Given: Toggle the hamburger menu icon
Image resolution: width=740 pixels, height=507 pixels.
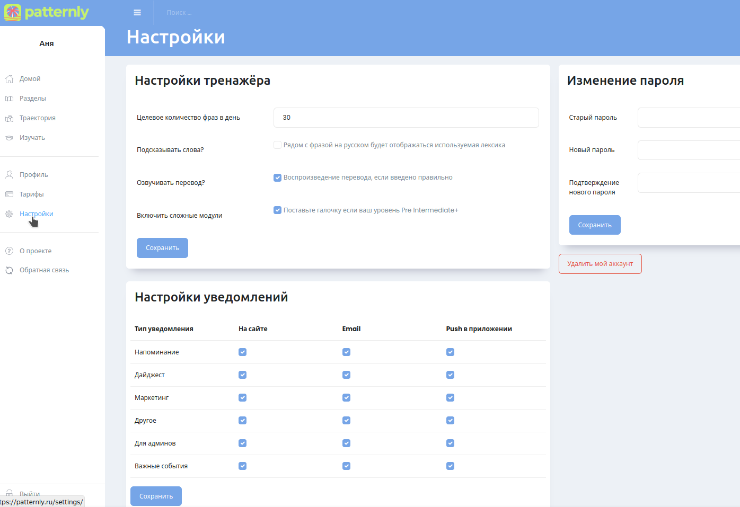Looking at the screenshot, I should (x=137, y=13).
